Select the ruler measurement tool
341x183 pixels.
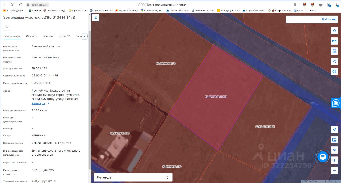click(334, 41)
